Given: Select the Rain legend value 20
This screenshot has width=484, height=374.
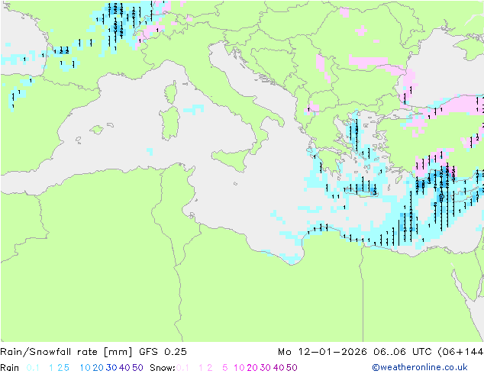Looking at the screenshot, I should coord(98,368).
